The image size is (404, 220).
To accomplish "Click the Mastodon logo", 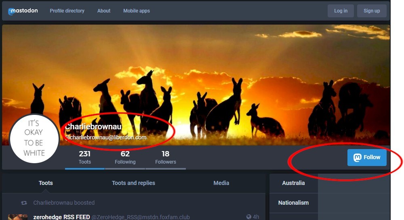I will click(23, 11).
